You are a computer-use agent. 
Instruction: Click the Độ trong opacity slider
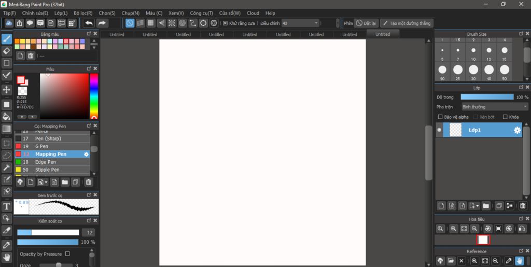click(x=487, y=97)
